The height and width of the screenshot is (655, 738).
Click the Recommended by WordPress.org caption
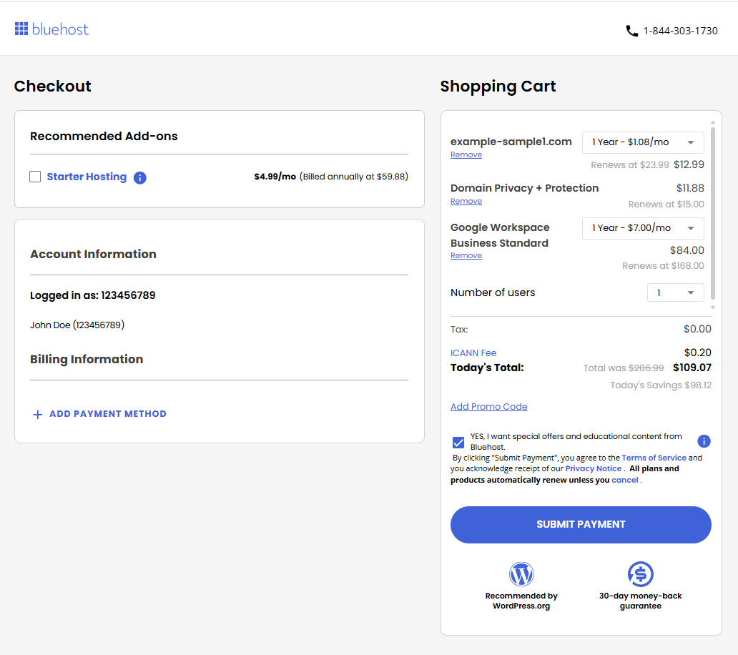[x=521, y=601]
